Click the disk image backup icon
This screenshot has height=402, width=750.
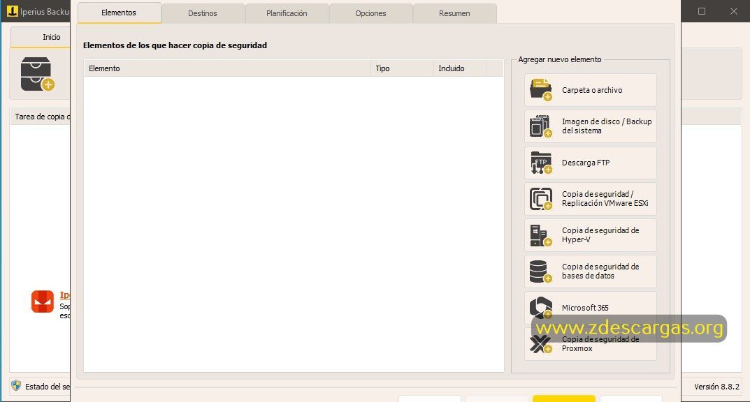coord(540,126)
